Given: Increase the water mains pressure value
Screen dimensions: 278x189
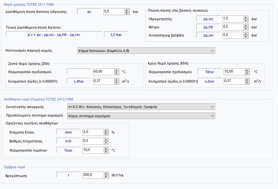Looking at the screenshot, I should (x=127, y=10).
